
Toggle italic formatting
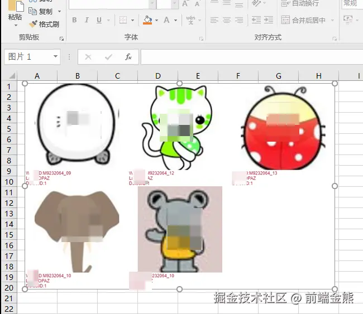87,20
